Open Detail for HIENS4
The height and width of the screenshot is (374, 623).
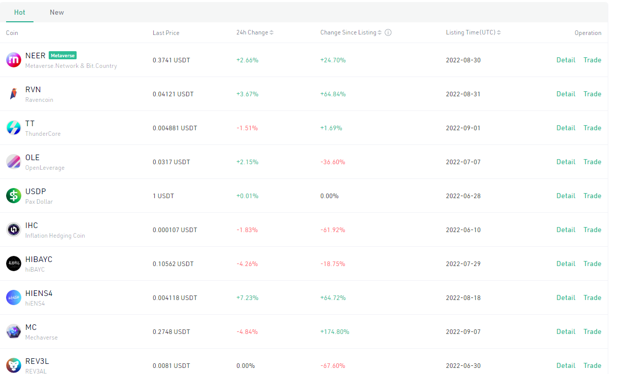[x=566, y=297]
